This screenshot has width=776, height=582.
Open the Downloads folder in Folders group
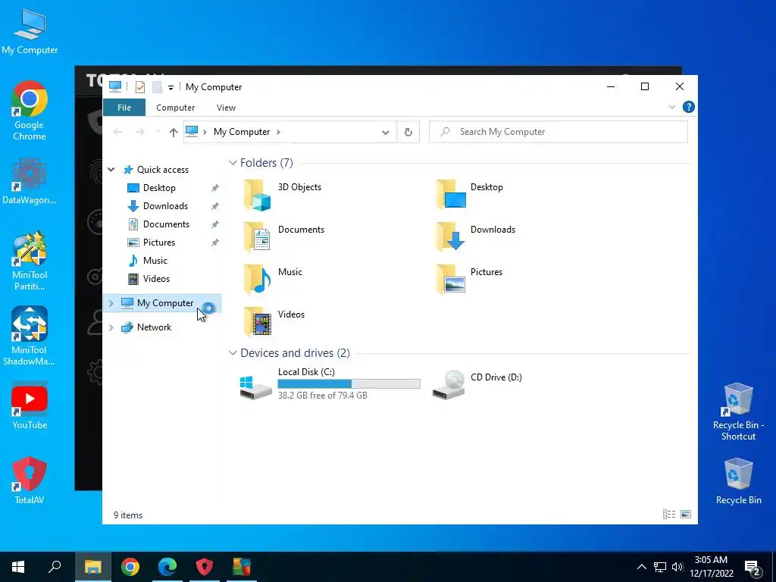pos(476,236)
